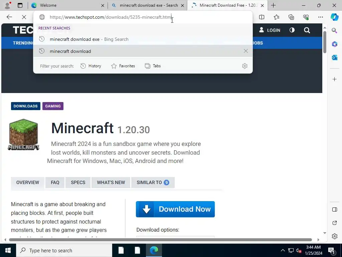Click the horizontal scrollbar thumb
This screenshot has height=257, width=342.
(160, 240)
